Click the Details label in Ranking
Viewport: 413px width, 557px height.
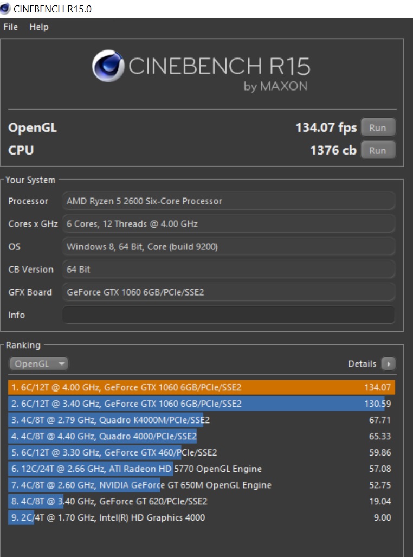coord(362,364)
